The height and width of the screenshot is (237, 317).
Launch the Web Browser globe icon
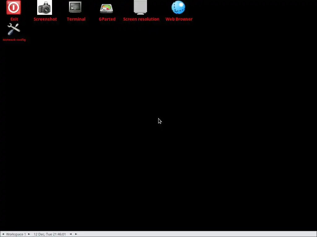coord(178,8)
